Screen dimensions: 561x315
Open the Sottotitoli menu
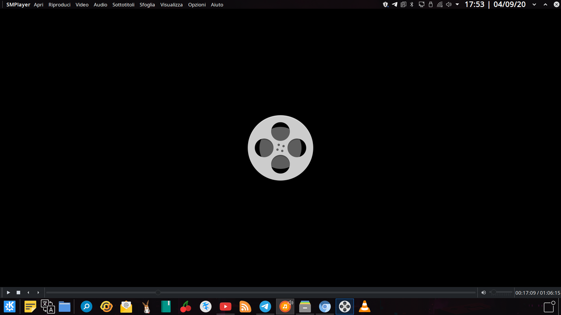[123, 4]
